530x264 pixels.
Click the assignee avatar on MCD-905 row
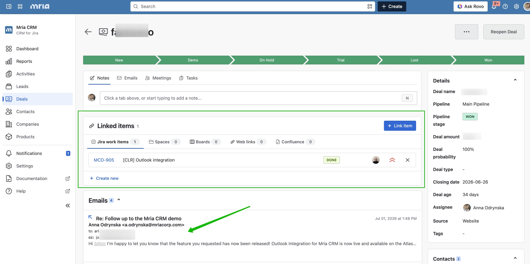(x=376, y=160)
